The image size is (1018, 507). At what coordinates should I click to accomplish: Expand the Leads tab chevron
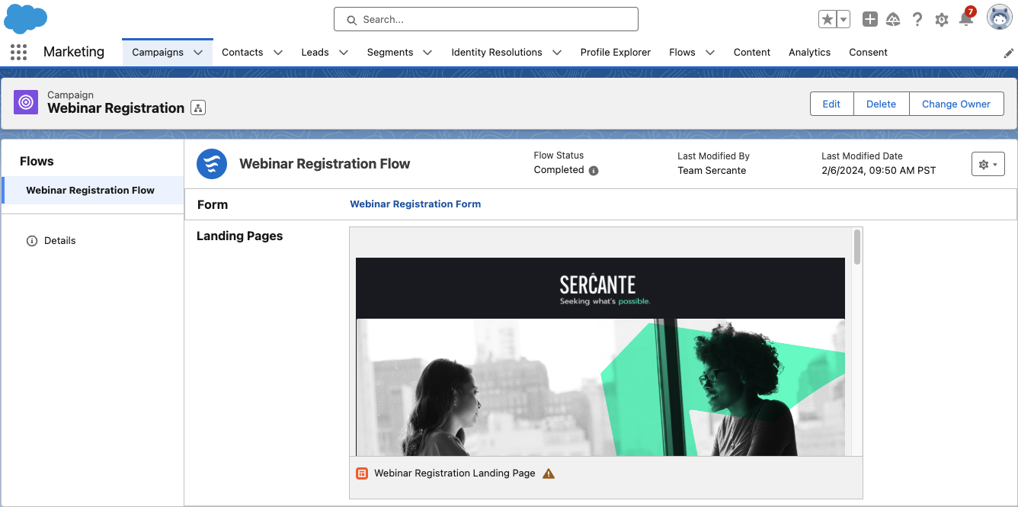click(344, 53)
